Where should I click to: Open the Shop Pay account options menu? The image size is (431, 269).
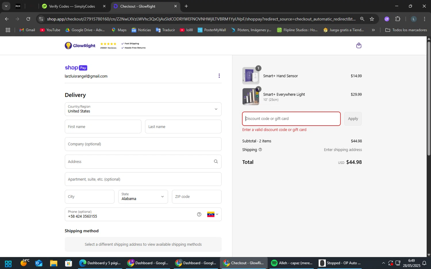point(219,76)
